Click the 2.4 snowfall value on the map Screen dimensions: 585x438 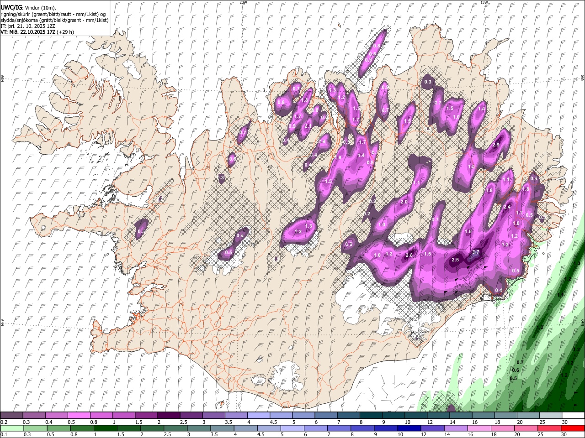coord(506,207)
